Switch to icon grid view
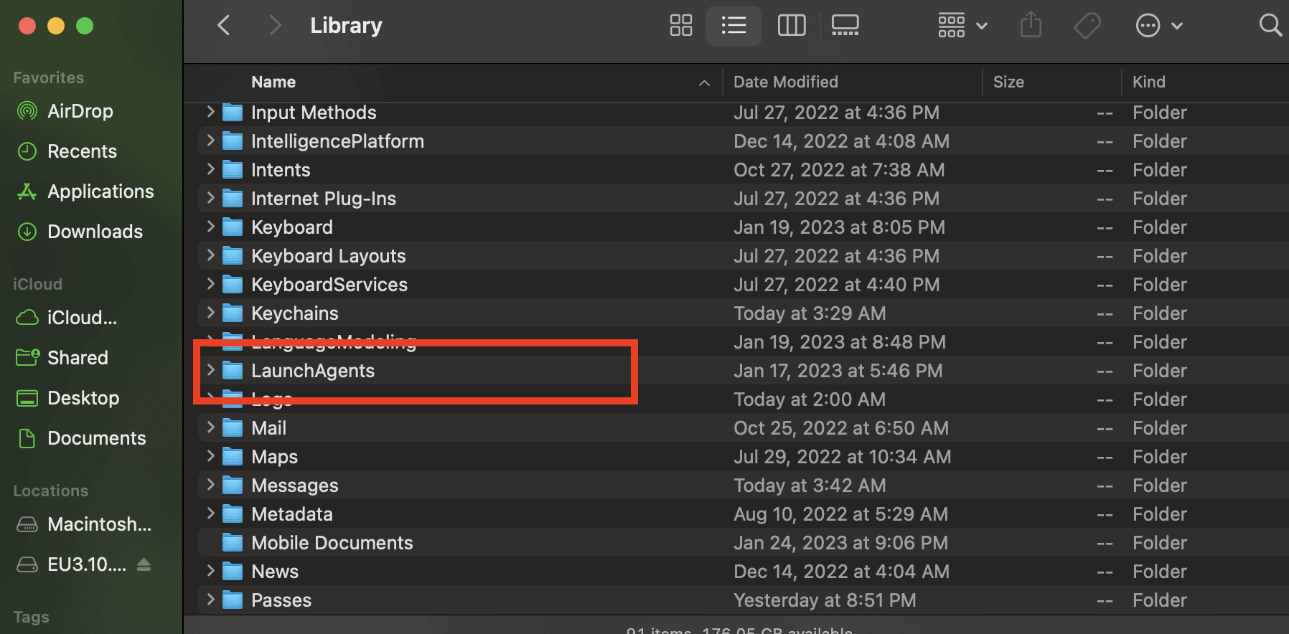This screenshot has height=634, width=1289. point(680,26)
